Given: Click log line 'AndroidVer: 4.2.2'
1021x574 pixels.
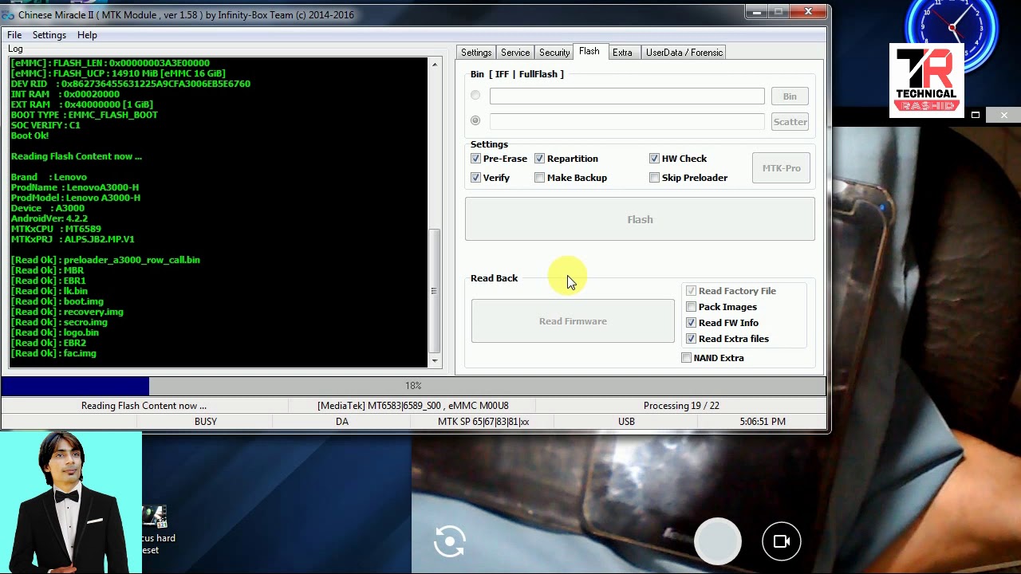Looking at the screenshot, I should 49,218.
